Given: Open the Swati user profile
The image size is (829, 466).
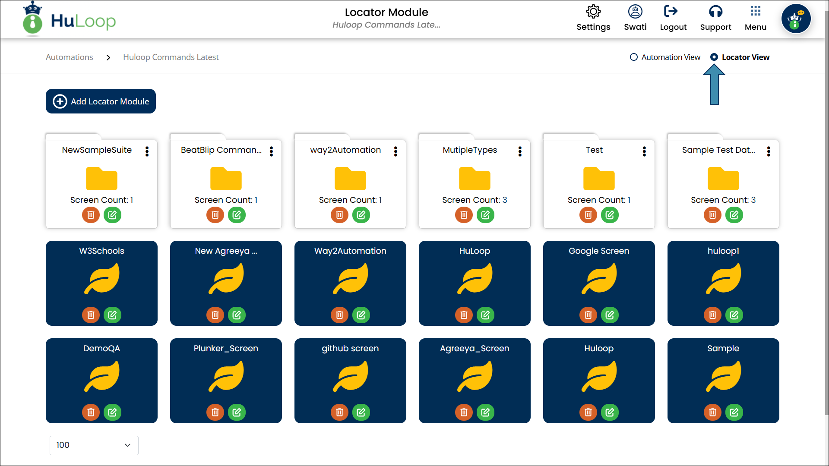Looking at the screenshot, I should (635, 18).
